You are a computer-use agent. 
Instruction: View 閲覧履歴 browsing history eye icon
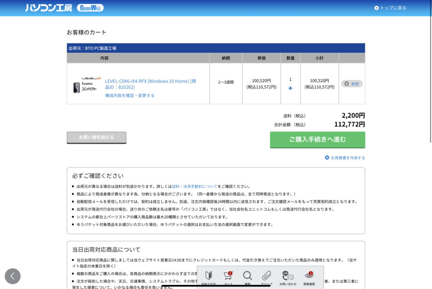(x=309, y=276)
